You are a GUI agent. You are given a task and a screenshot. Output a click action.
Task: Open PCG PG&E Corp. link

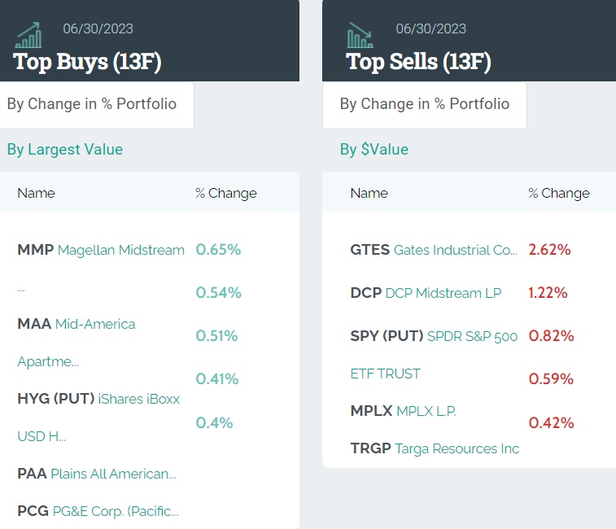(98, 511)
